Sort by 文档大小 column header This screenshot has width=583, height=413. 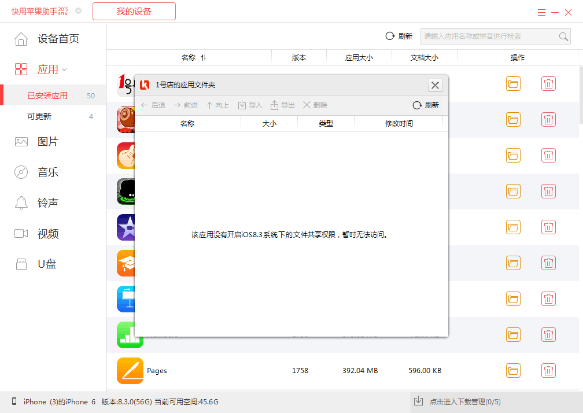pos(425,58)
